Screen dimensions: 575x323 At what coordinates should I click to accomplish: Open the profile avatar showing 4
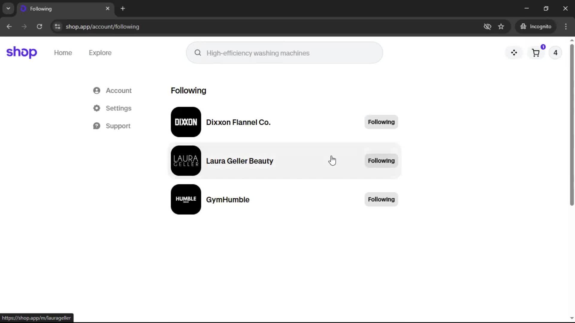click(x=555, y=53)
